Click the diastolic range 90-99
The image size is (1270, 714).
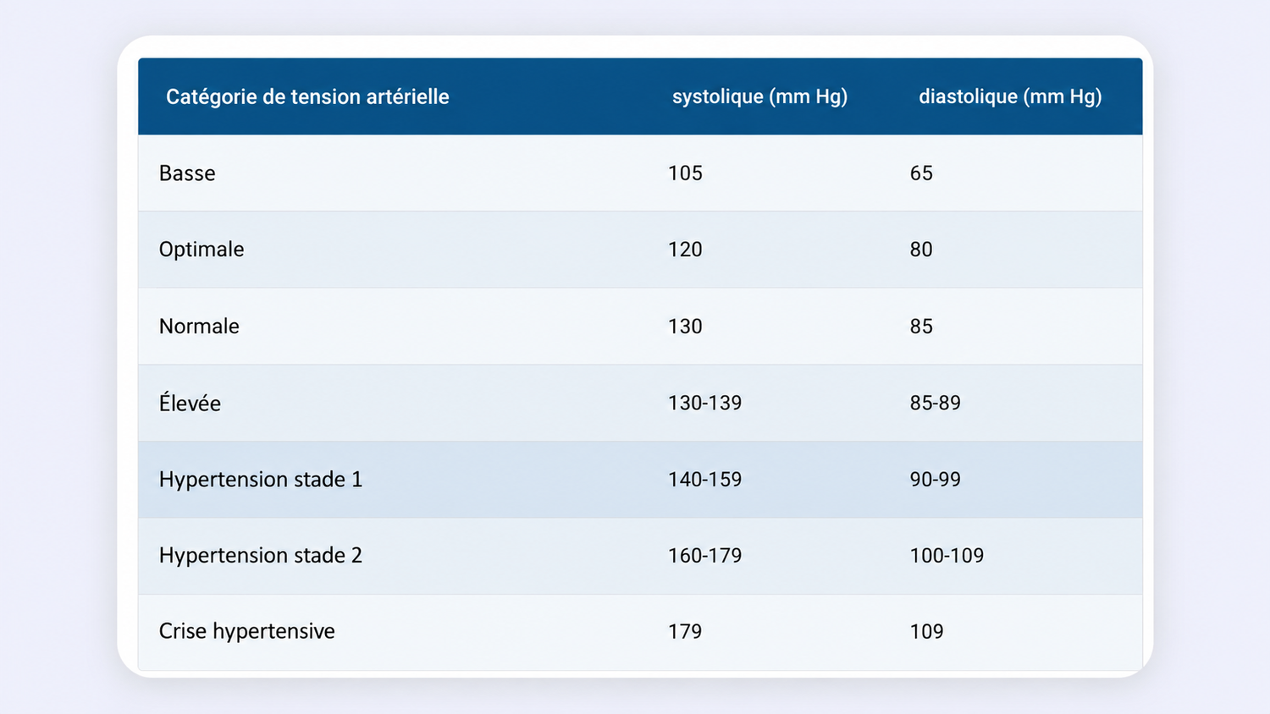click(936, 480)
